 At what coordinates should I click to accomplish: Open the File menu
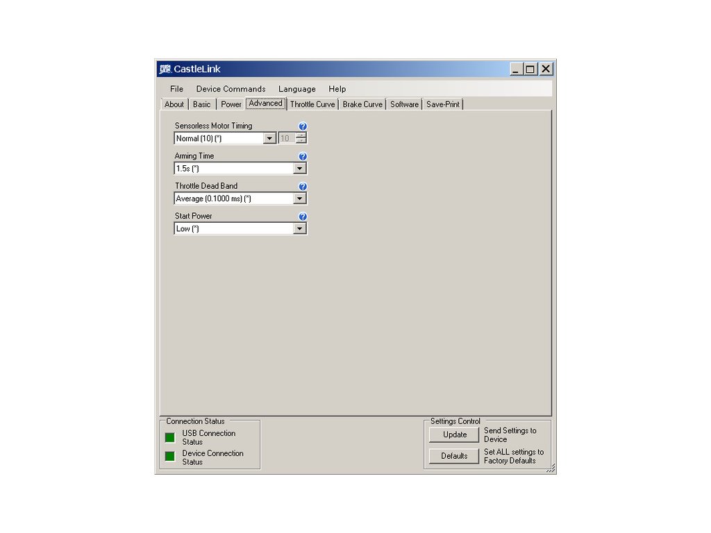177,89
